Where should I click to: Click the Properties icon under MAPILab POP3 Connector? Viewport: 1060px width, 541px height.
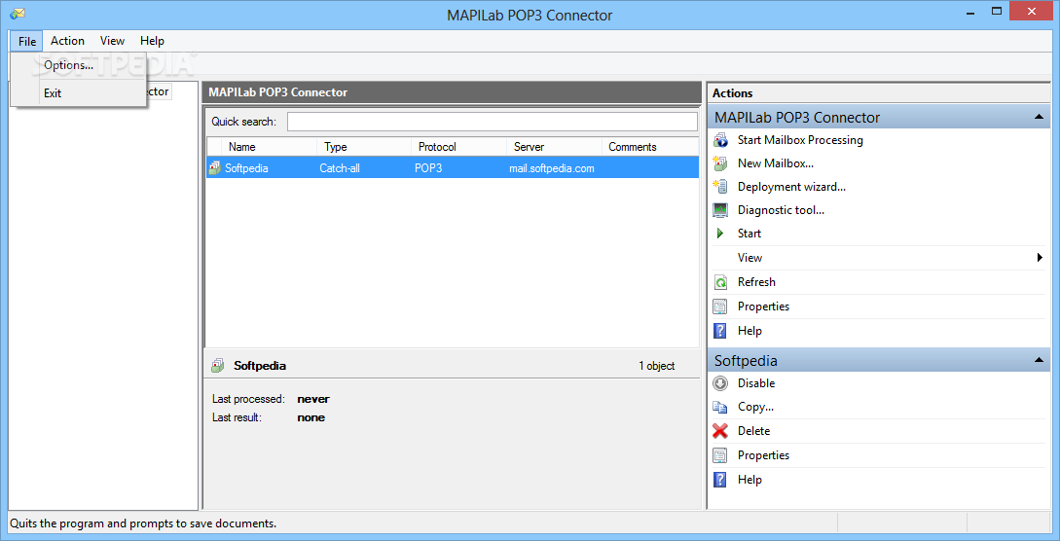[x=720, y=307]
